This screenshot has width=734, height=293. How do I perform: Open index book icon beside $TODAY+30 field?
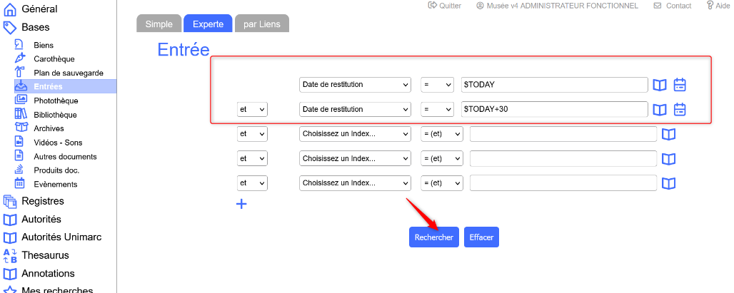(x=660, y=110)
